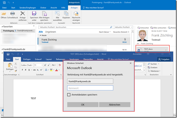177x118 pixels.
Task: Click the format painter brush icon in Word
Action: click(x=16, y=71)
